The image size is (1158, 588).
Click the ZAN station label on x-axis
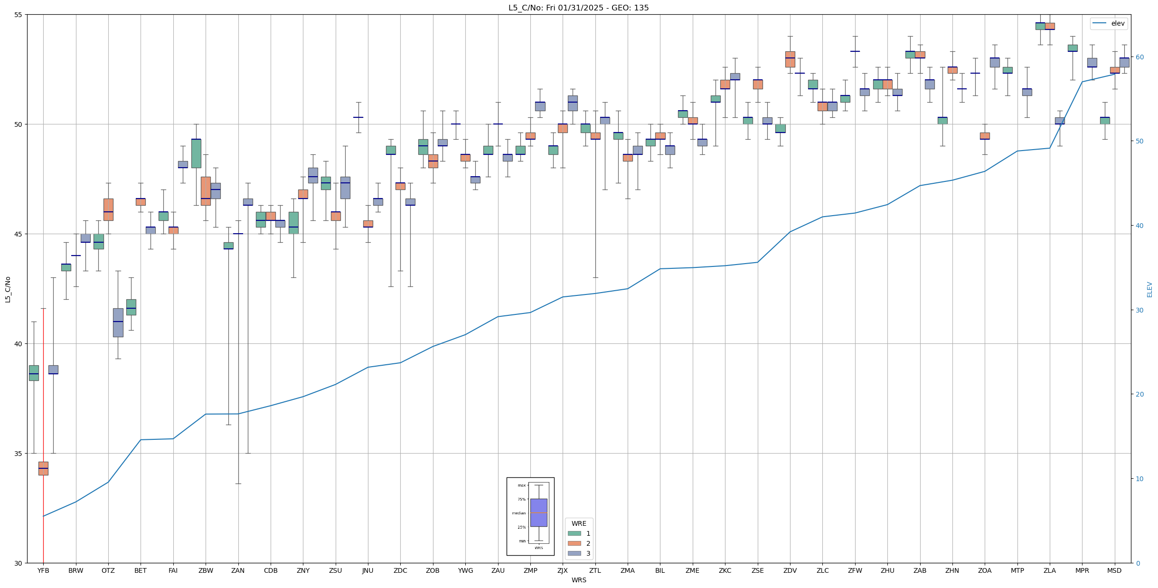tap(238, 571)
